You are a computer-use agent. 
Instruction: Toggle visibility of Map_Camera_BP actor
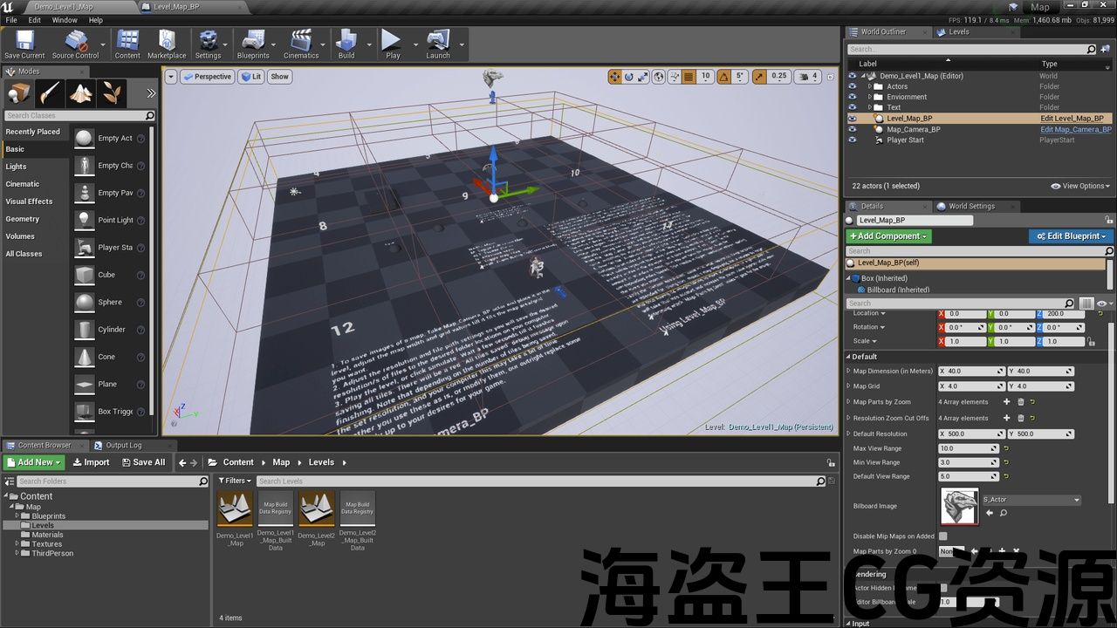point(853,129)
